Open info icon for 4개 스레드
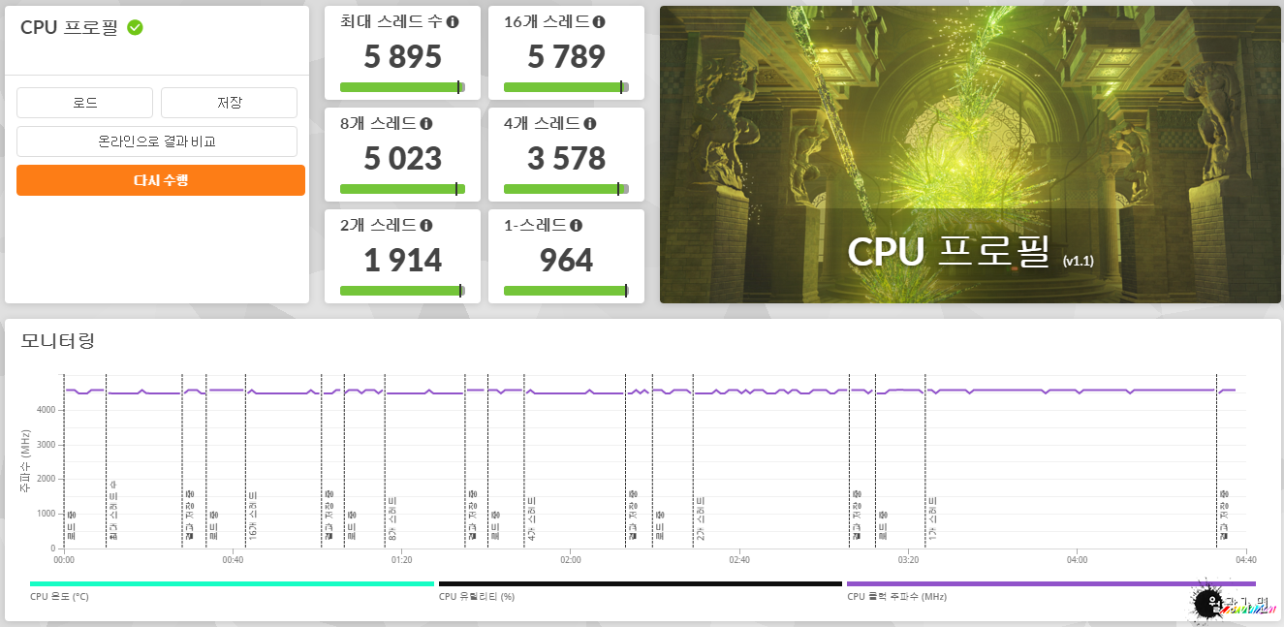This screenshot has width=1284, height=627. click(x=590, y=123)
